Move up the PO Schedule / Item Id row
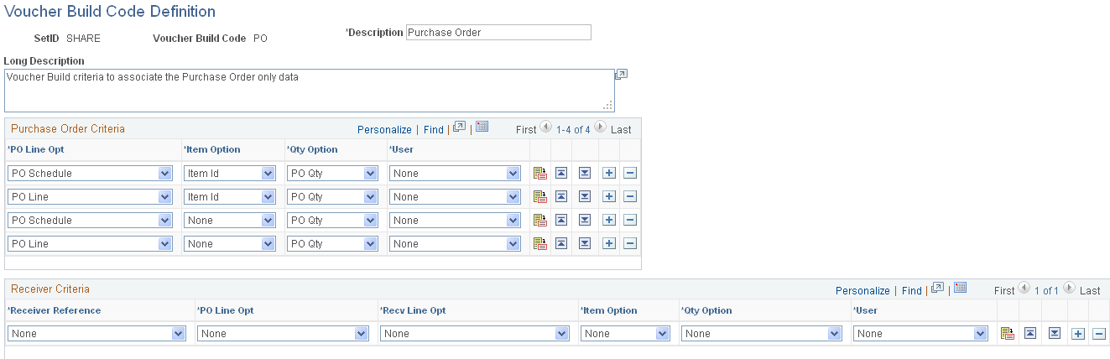1110x359 pixels. [561, 173]
